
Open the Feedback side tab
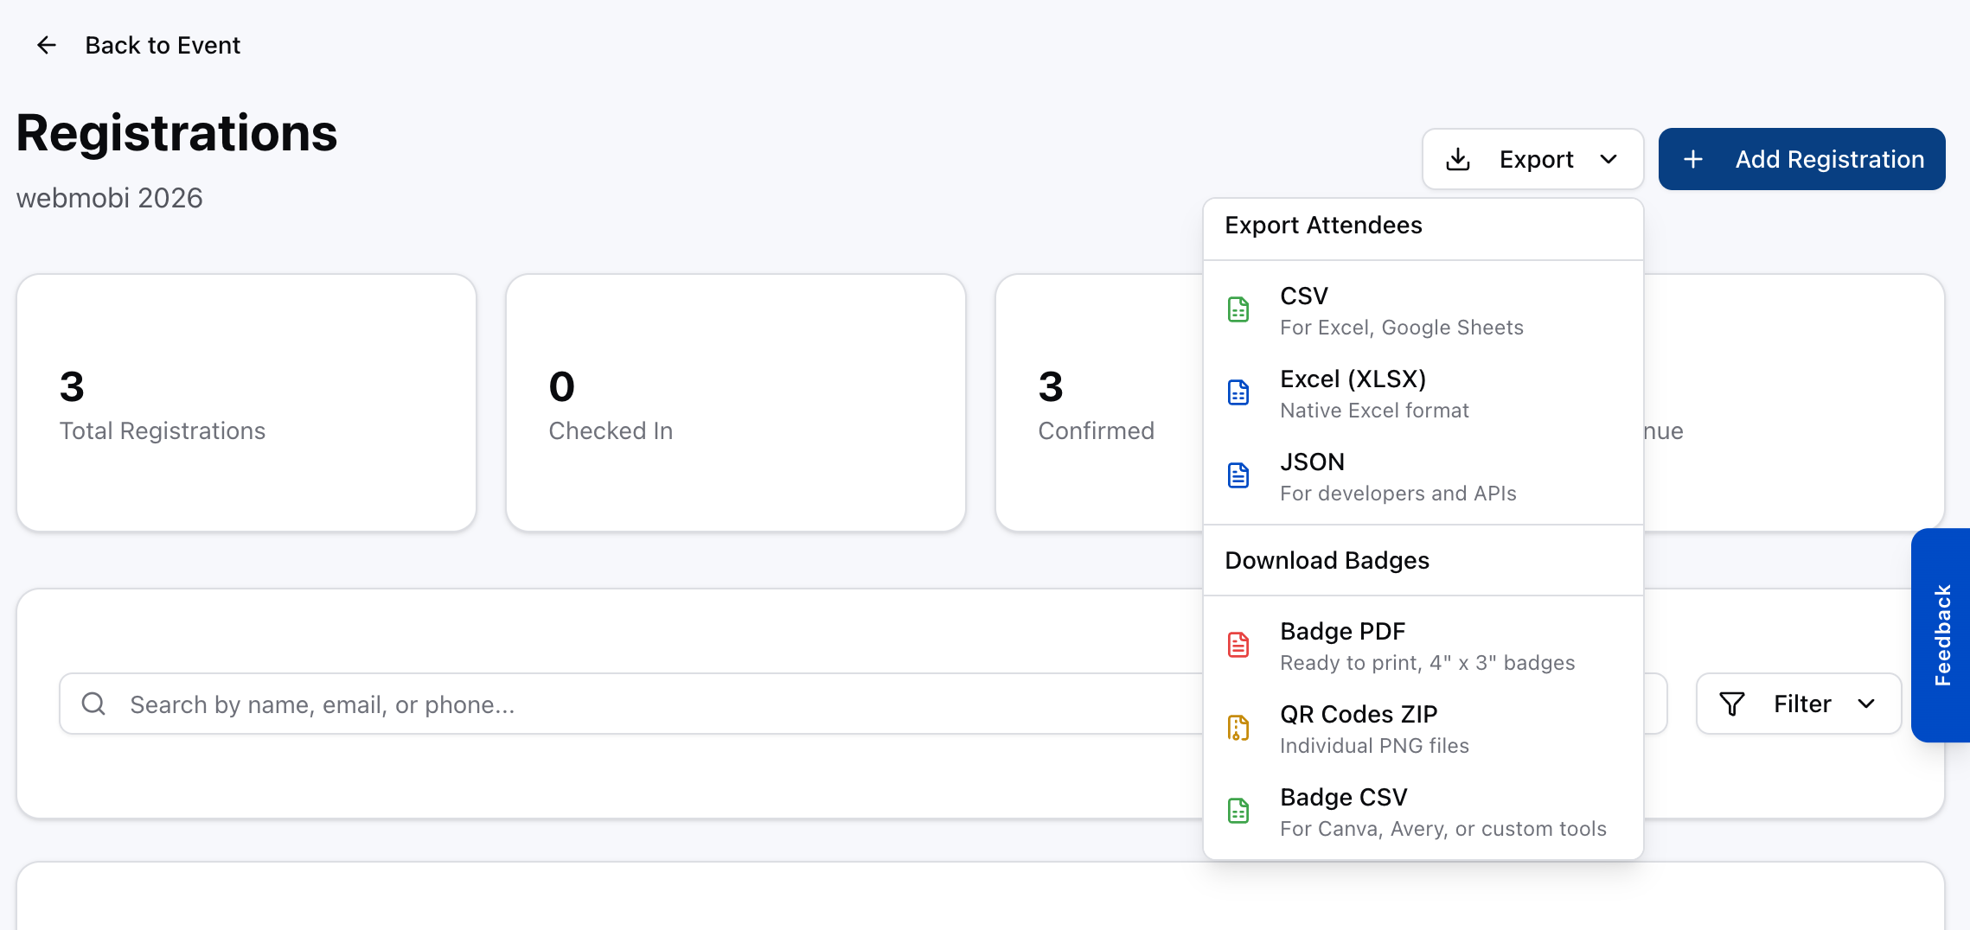(1941, 635)
